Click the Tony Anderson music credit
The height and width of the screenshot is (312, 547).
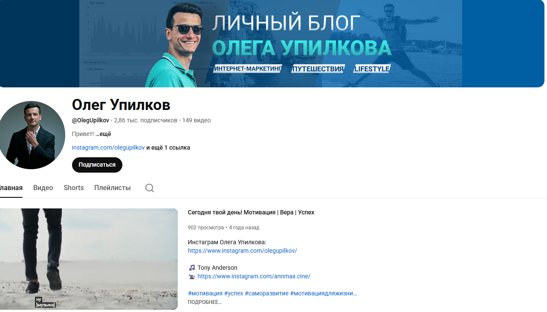pyautogui.click(x=217, y=268)
